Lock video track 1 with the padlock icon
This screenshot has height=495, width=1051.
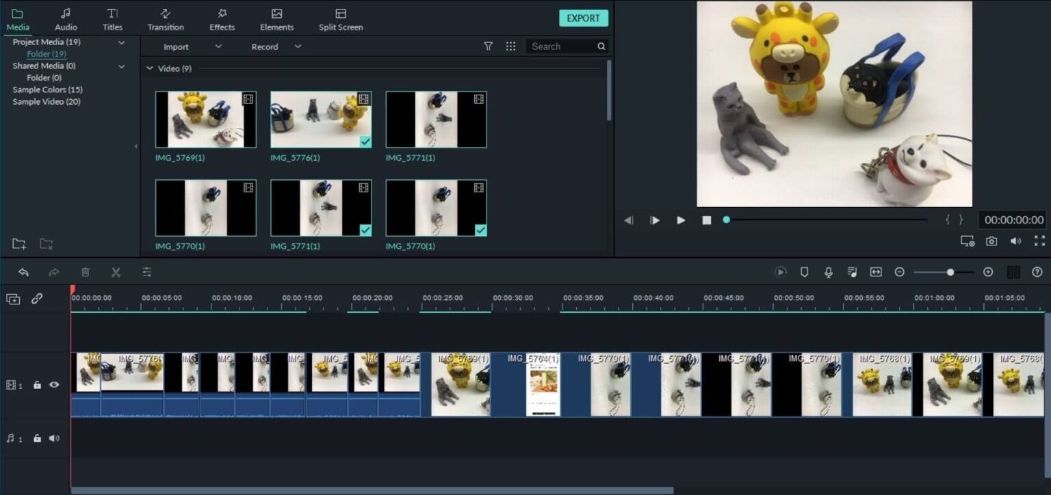[x=37, y=385]
